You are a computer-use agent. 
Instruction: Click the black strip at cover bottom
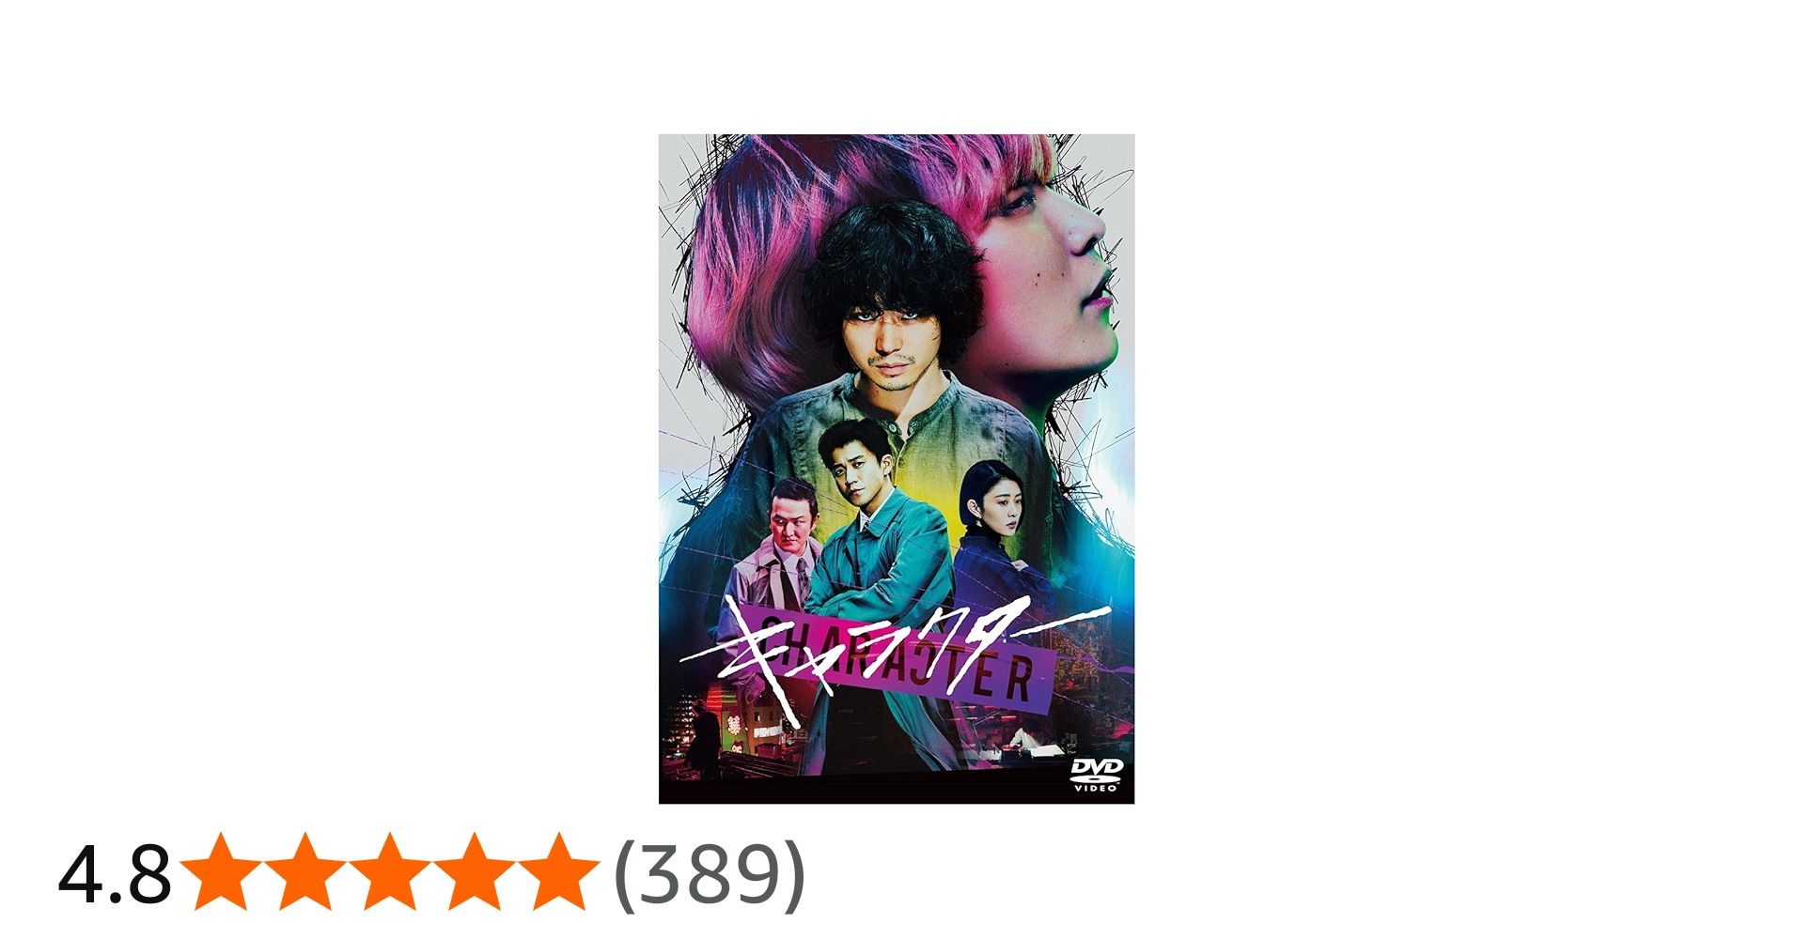coord(897,791)
